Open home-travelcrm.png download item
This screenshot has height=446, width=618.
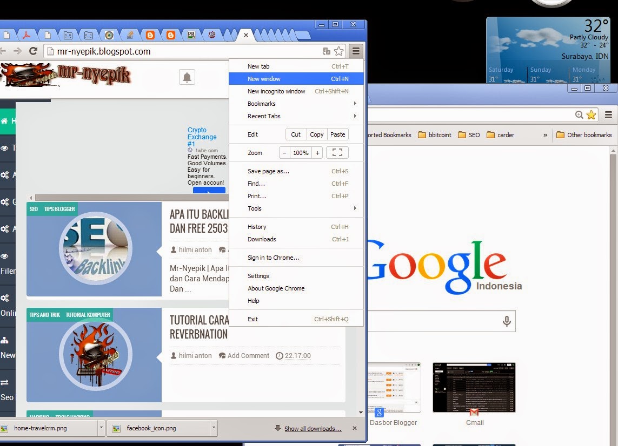point(48,428)
